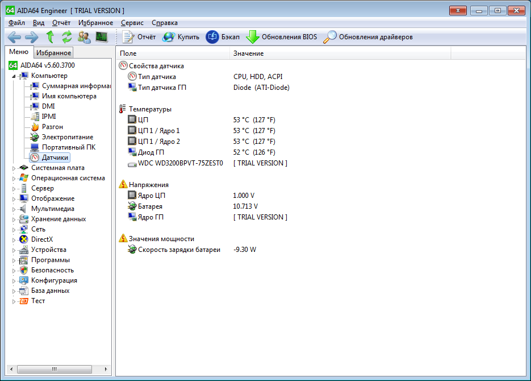This screenshot has height=381, width=531.
Task: Click the Безопасность shield icon
Action: click(24, 270)
